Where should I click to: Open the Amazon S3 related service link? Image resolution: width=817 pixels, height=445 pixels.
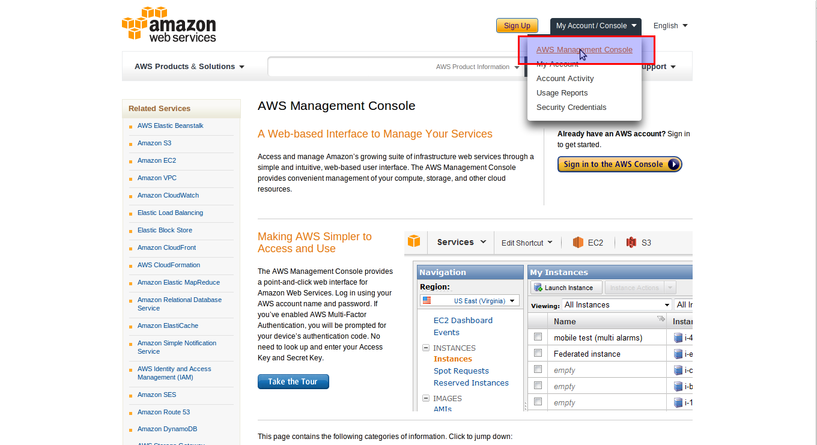[x=154, y=143]
